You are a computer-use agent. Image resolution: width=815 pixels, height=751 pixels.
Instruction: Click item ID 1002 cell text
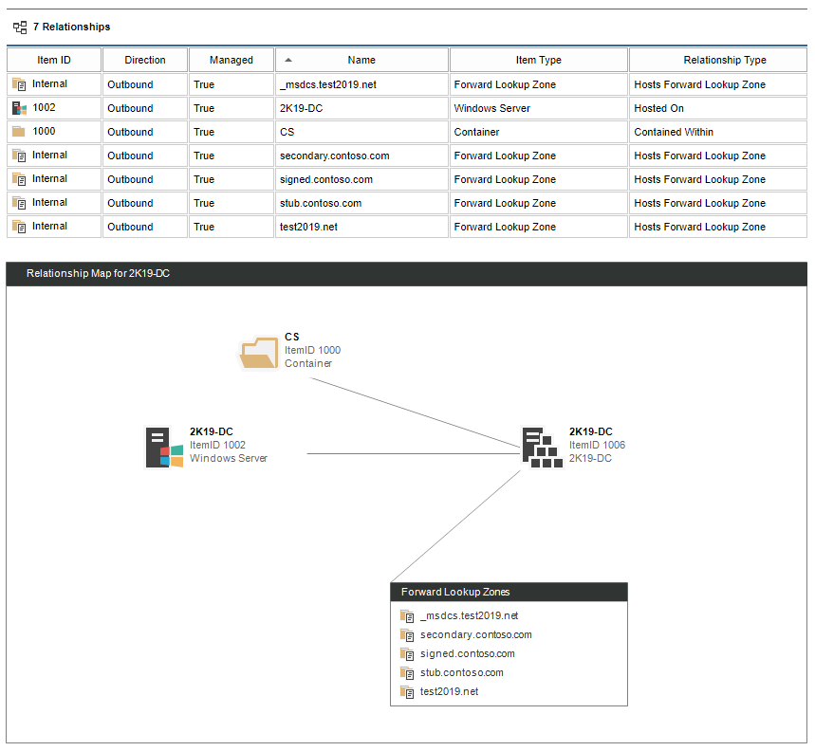coord(44,107)
